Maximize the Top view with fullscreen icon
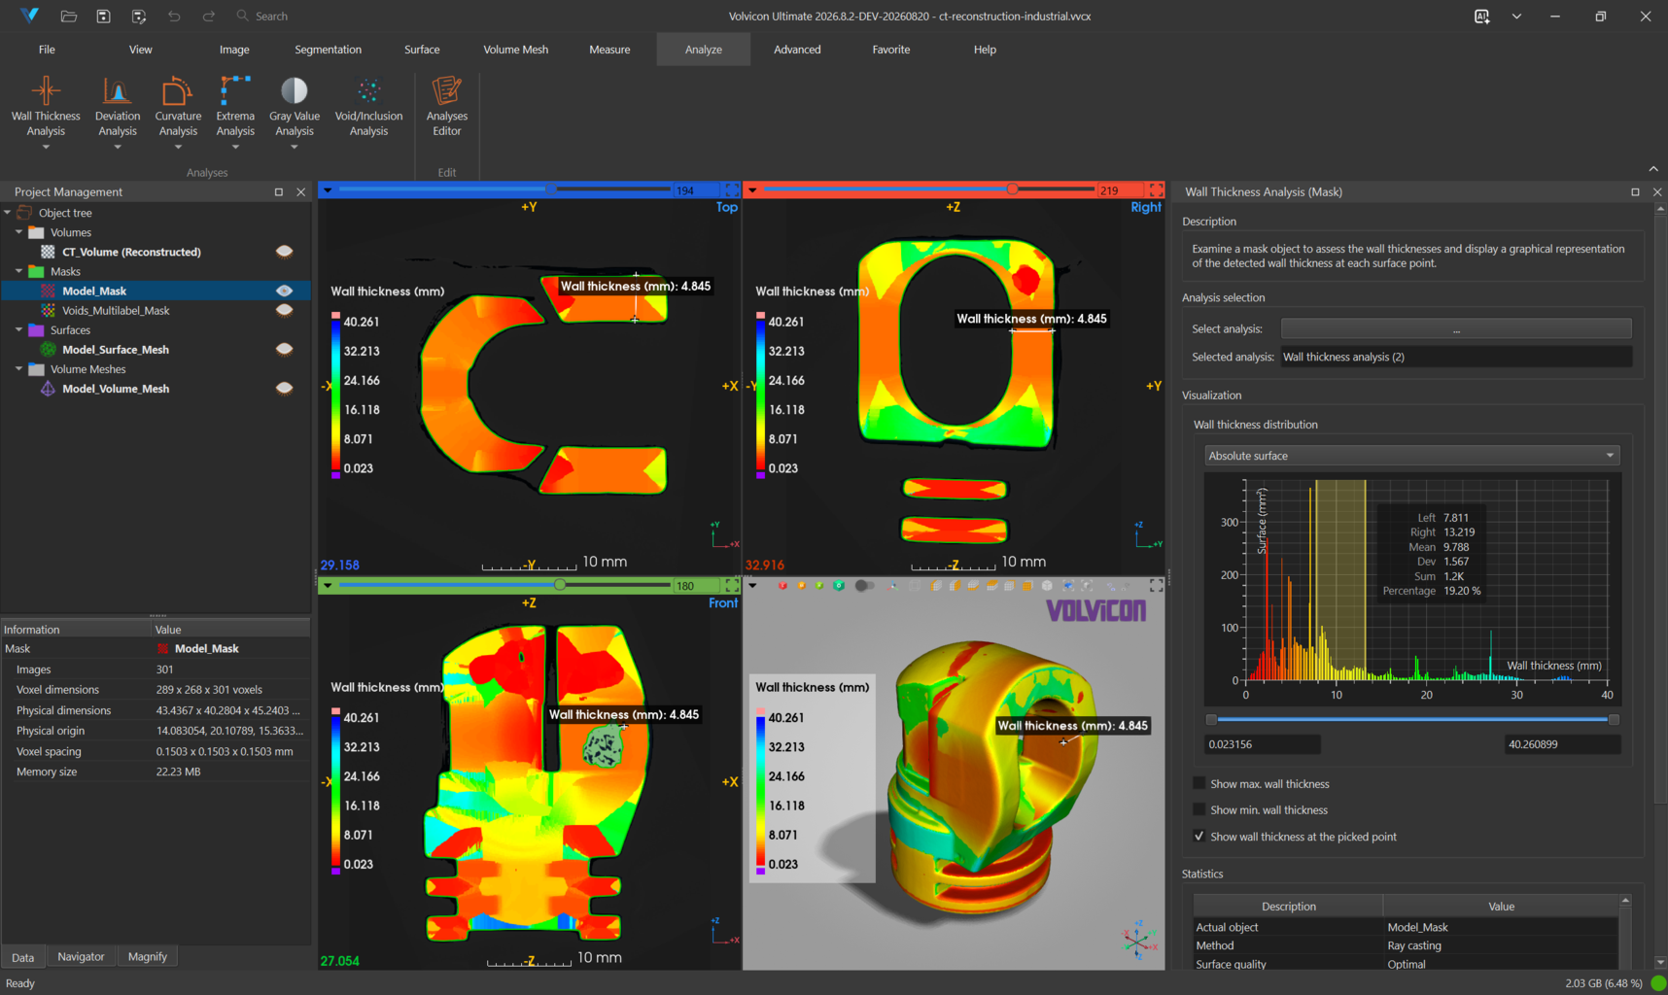The width and height of the screenshot is (1668, 995). [x=731, y=190]
